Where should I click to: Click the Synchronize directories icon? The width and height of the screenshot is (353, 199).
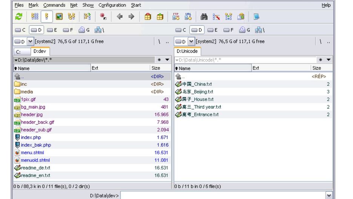[x=229, y=17]
